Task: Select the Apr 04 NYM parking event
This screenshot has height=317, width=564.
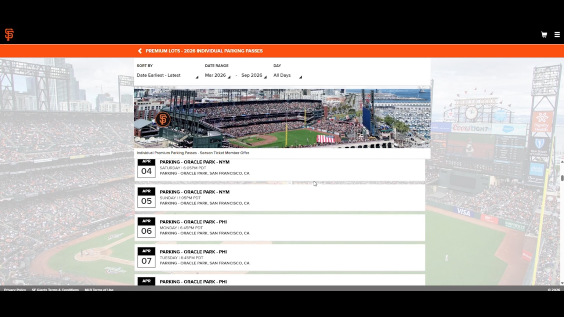Action: tap(280, 170)
